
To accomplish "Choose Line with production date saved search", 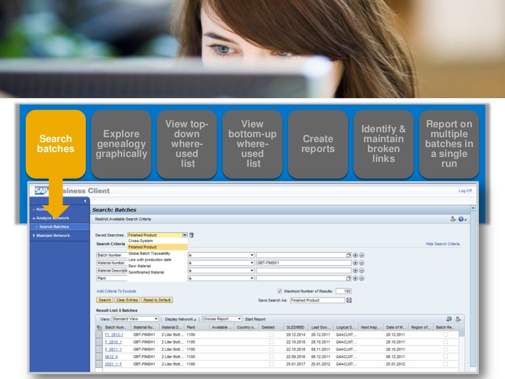I will (150, 260).
